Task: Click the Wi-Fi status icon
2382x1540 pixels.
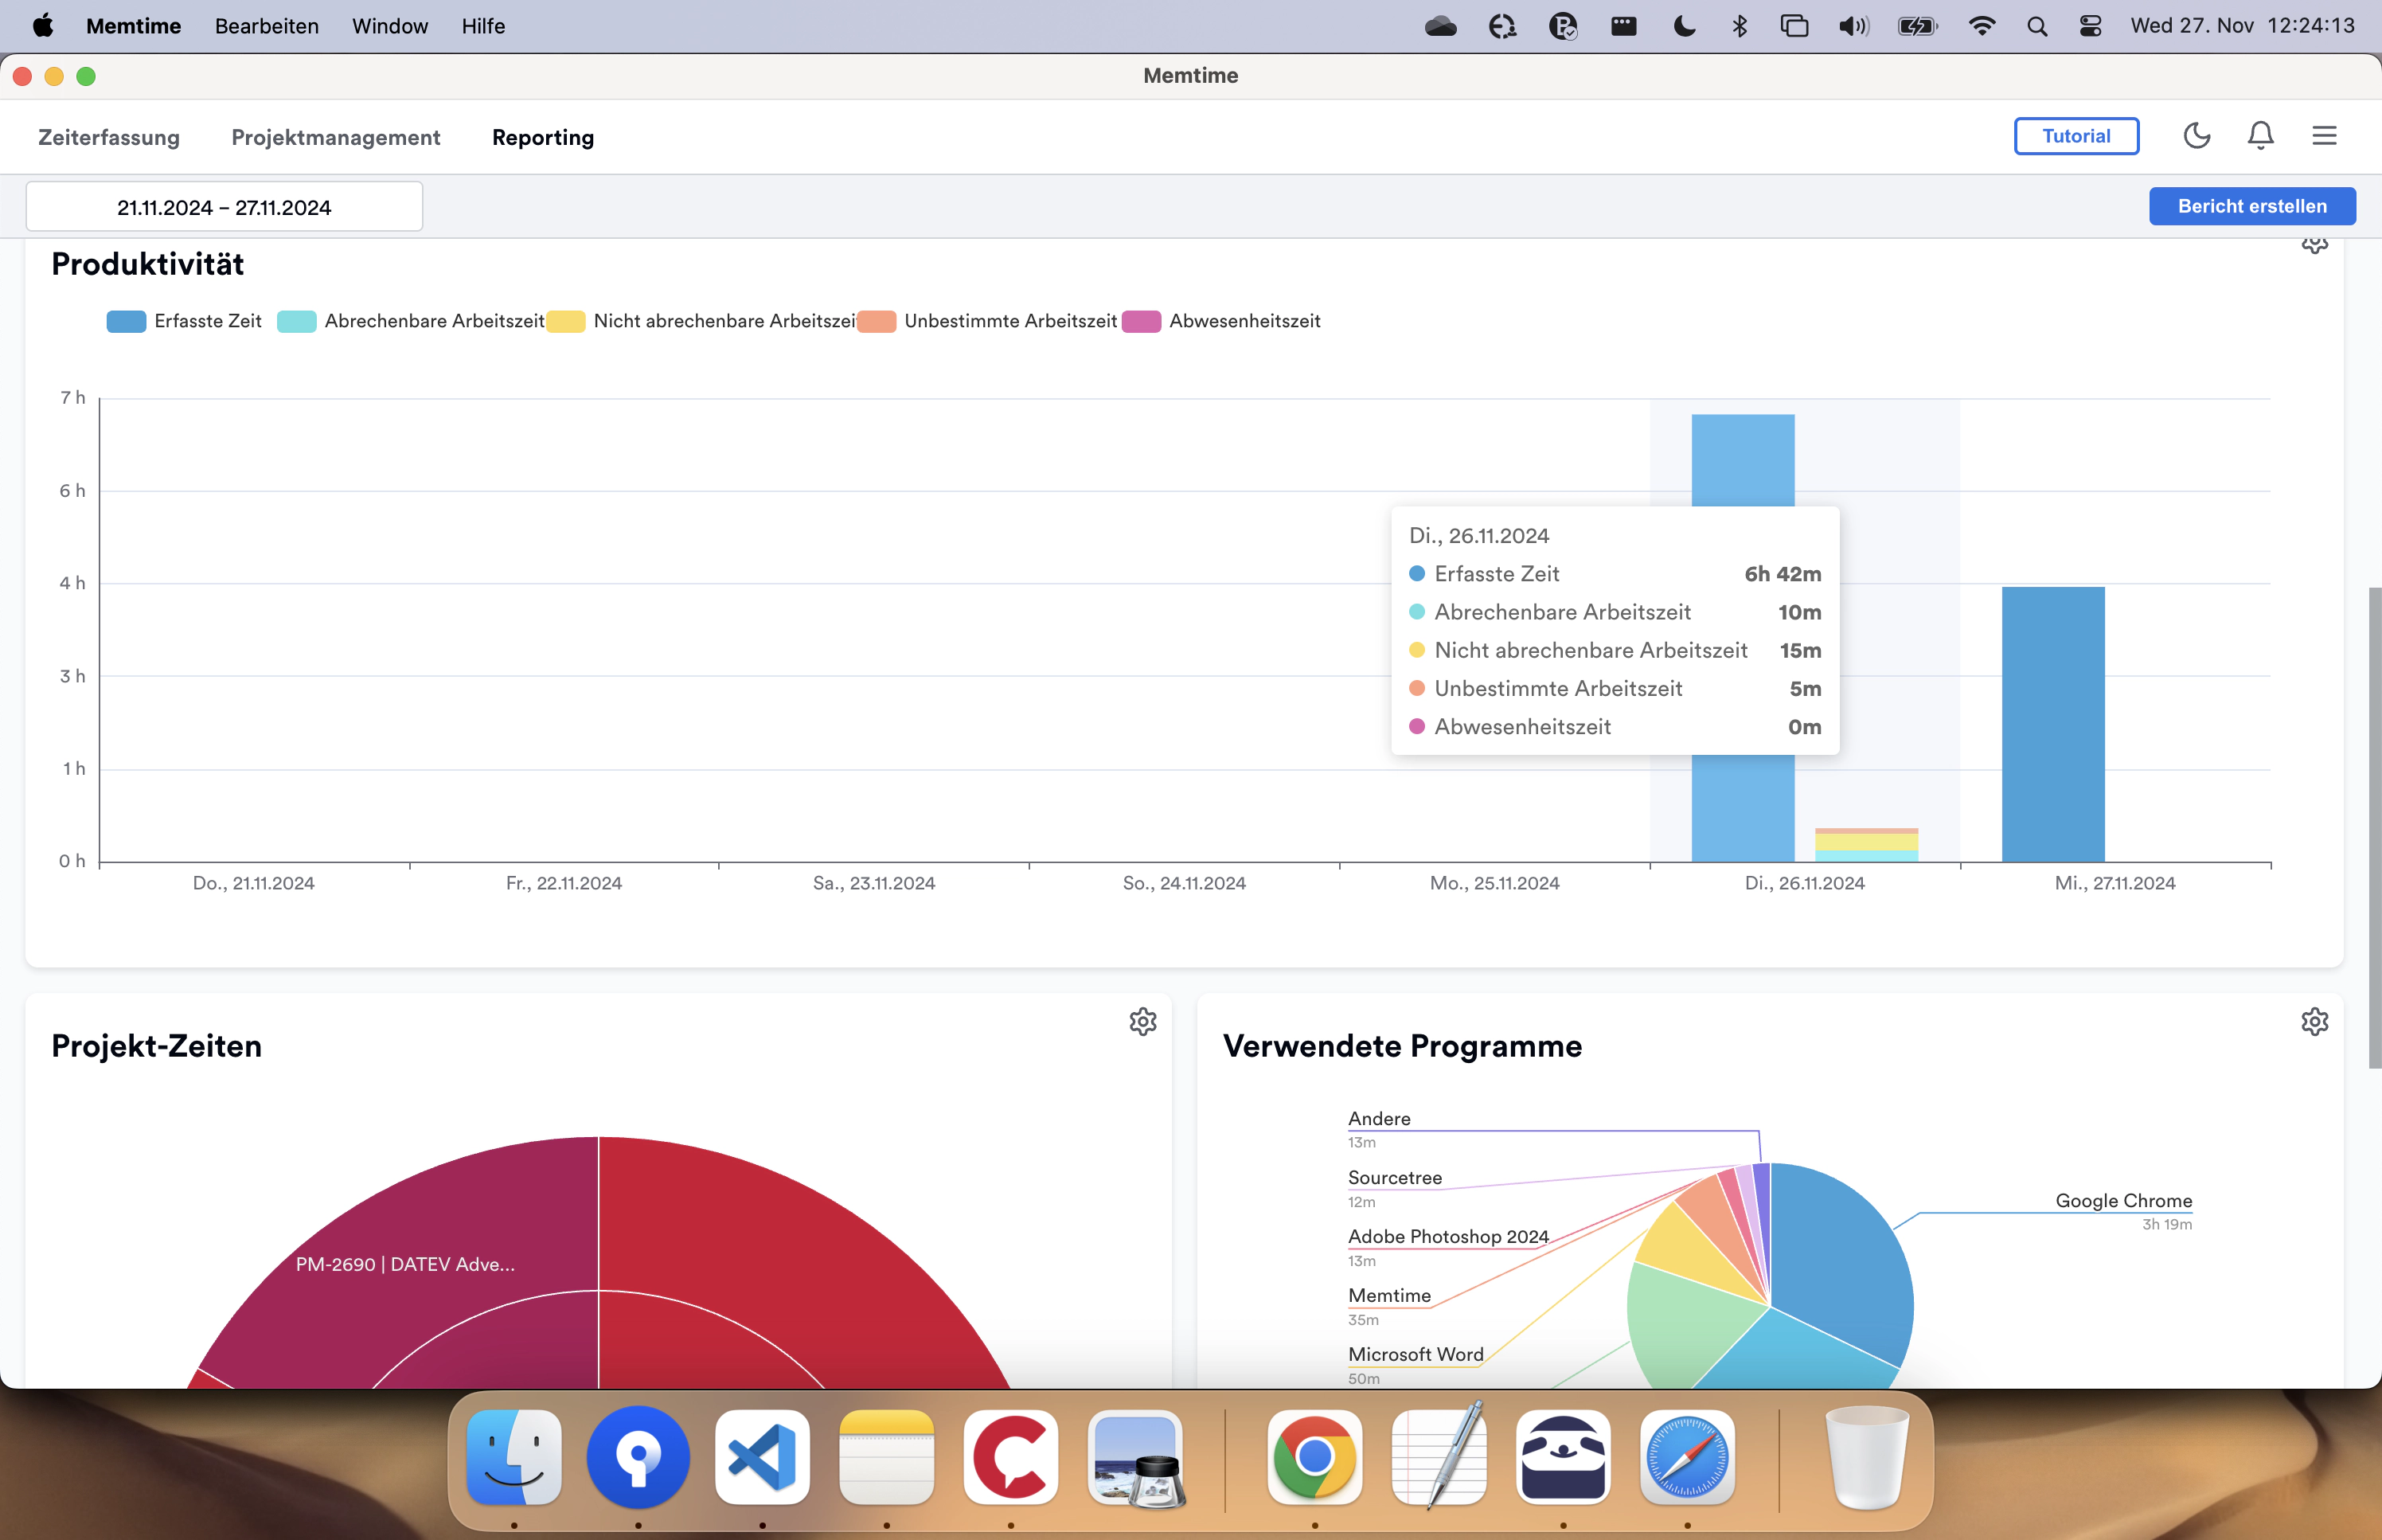Action: pos(1982,26)
